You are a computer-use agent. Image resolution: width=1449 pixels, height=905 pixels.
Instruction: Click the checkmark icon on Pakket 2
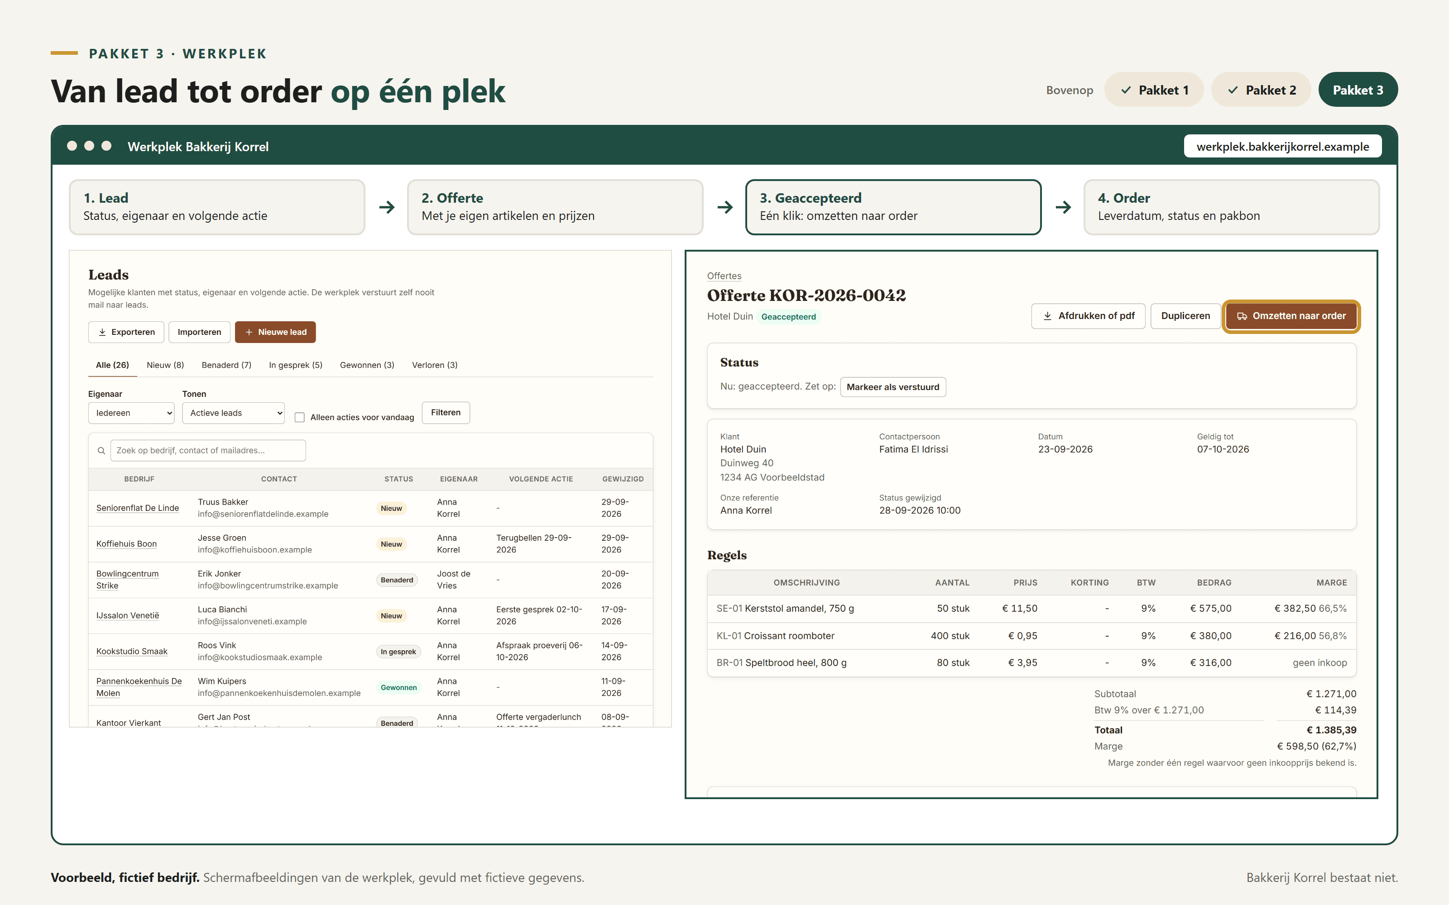pos(1233,90)
